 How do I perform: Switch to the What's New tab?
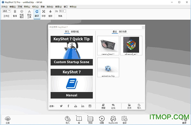pos(75,31)
